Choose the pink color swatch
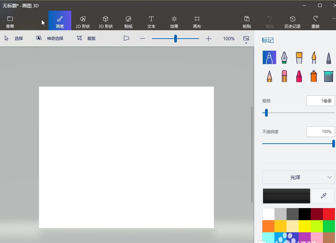The image size is (336, 243). 317,238
